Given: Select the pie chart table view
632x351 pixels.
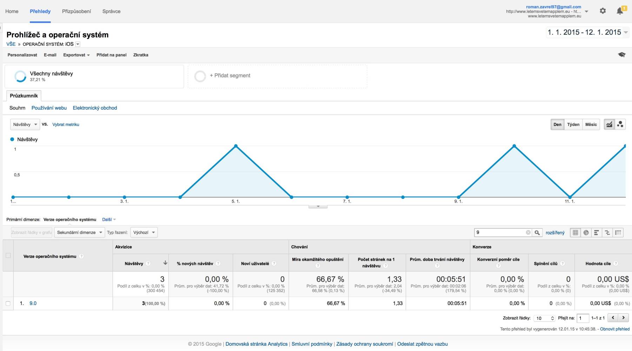Looking at the screenshot, I should 586,232.
